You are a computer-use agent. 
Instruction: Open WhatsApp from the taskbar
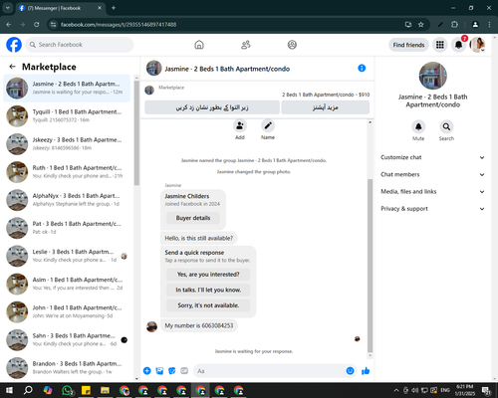67,390
